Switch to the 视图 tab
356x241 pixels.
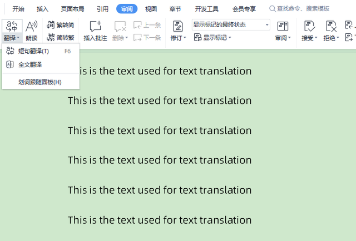click(151, 9)
